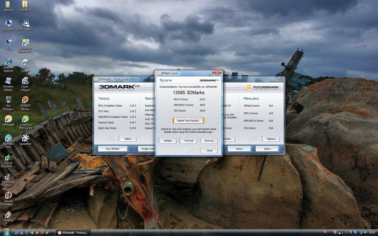This screenshot has width=378, height=236.
Task: Select the Crysis shortcut icon
Action: coord(25,84)
